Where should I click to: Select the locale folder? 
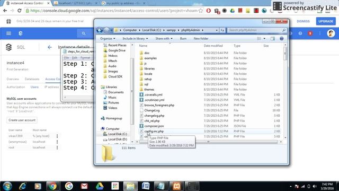coord(148,74)
